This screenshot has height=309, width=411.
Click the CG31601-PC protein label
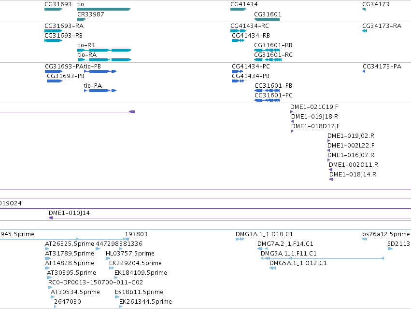click(274, 95)
